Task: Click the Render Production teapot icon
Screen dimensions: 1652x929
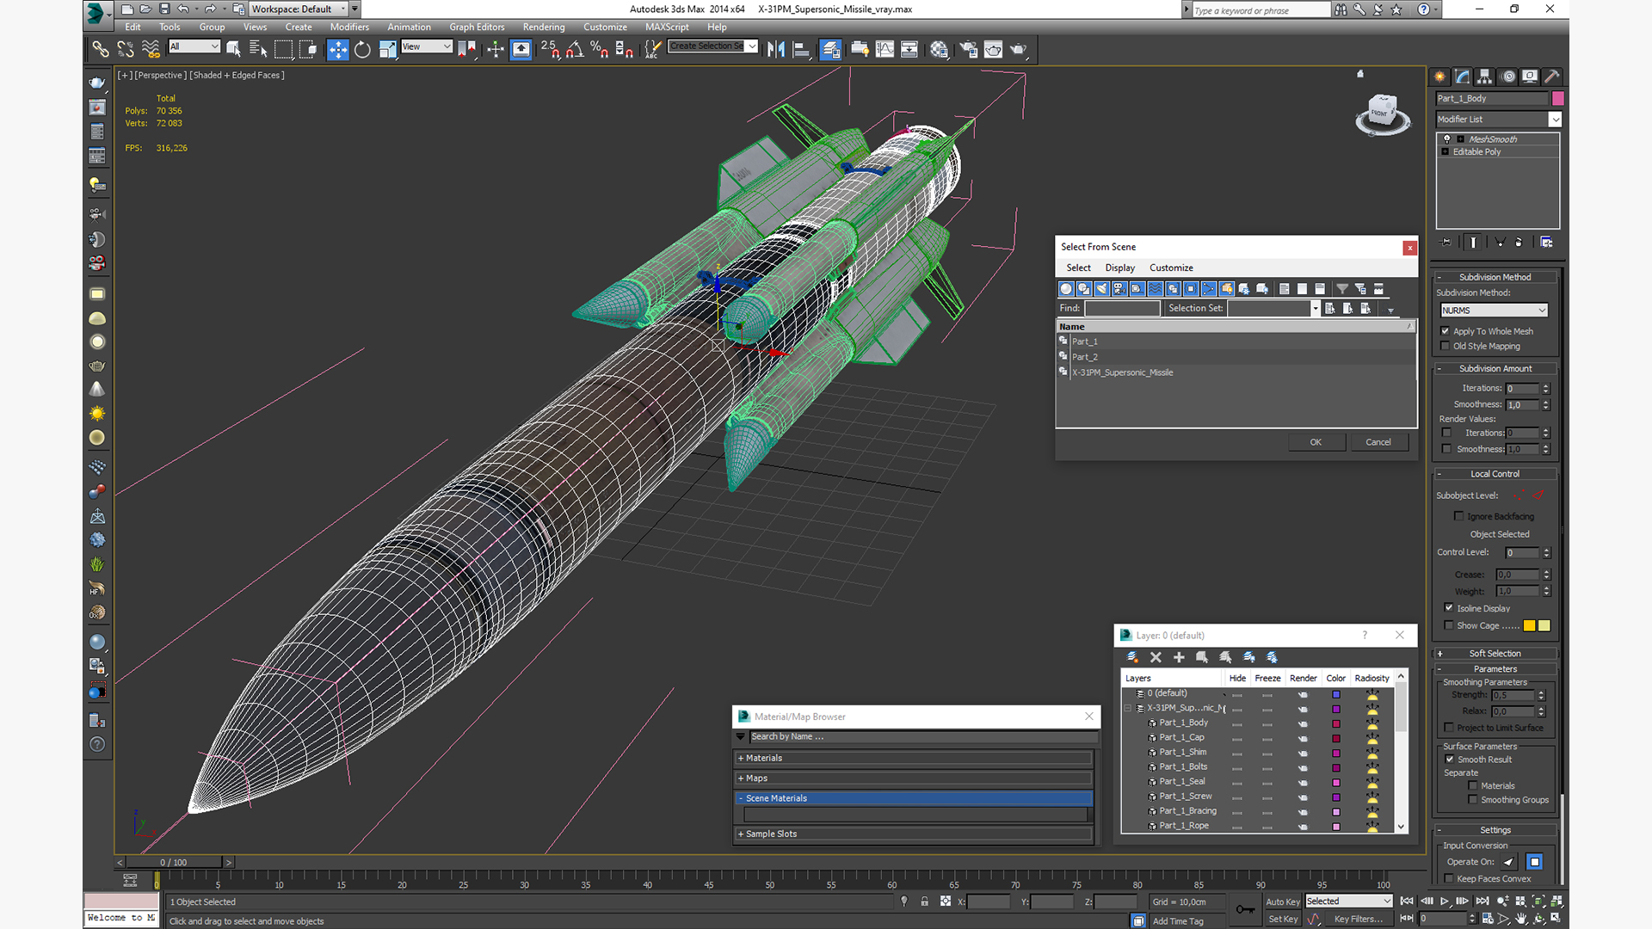Action: 1018,49
